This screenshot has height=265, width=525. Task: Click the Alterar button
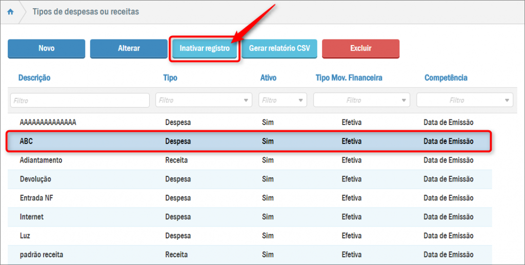(129, 49)
